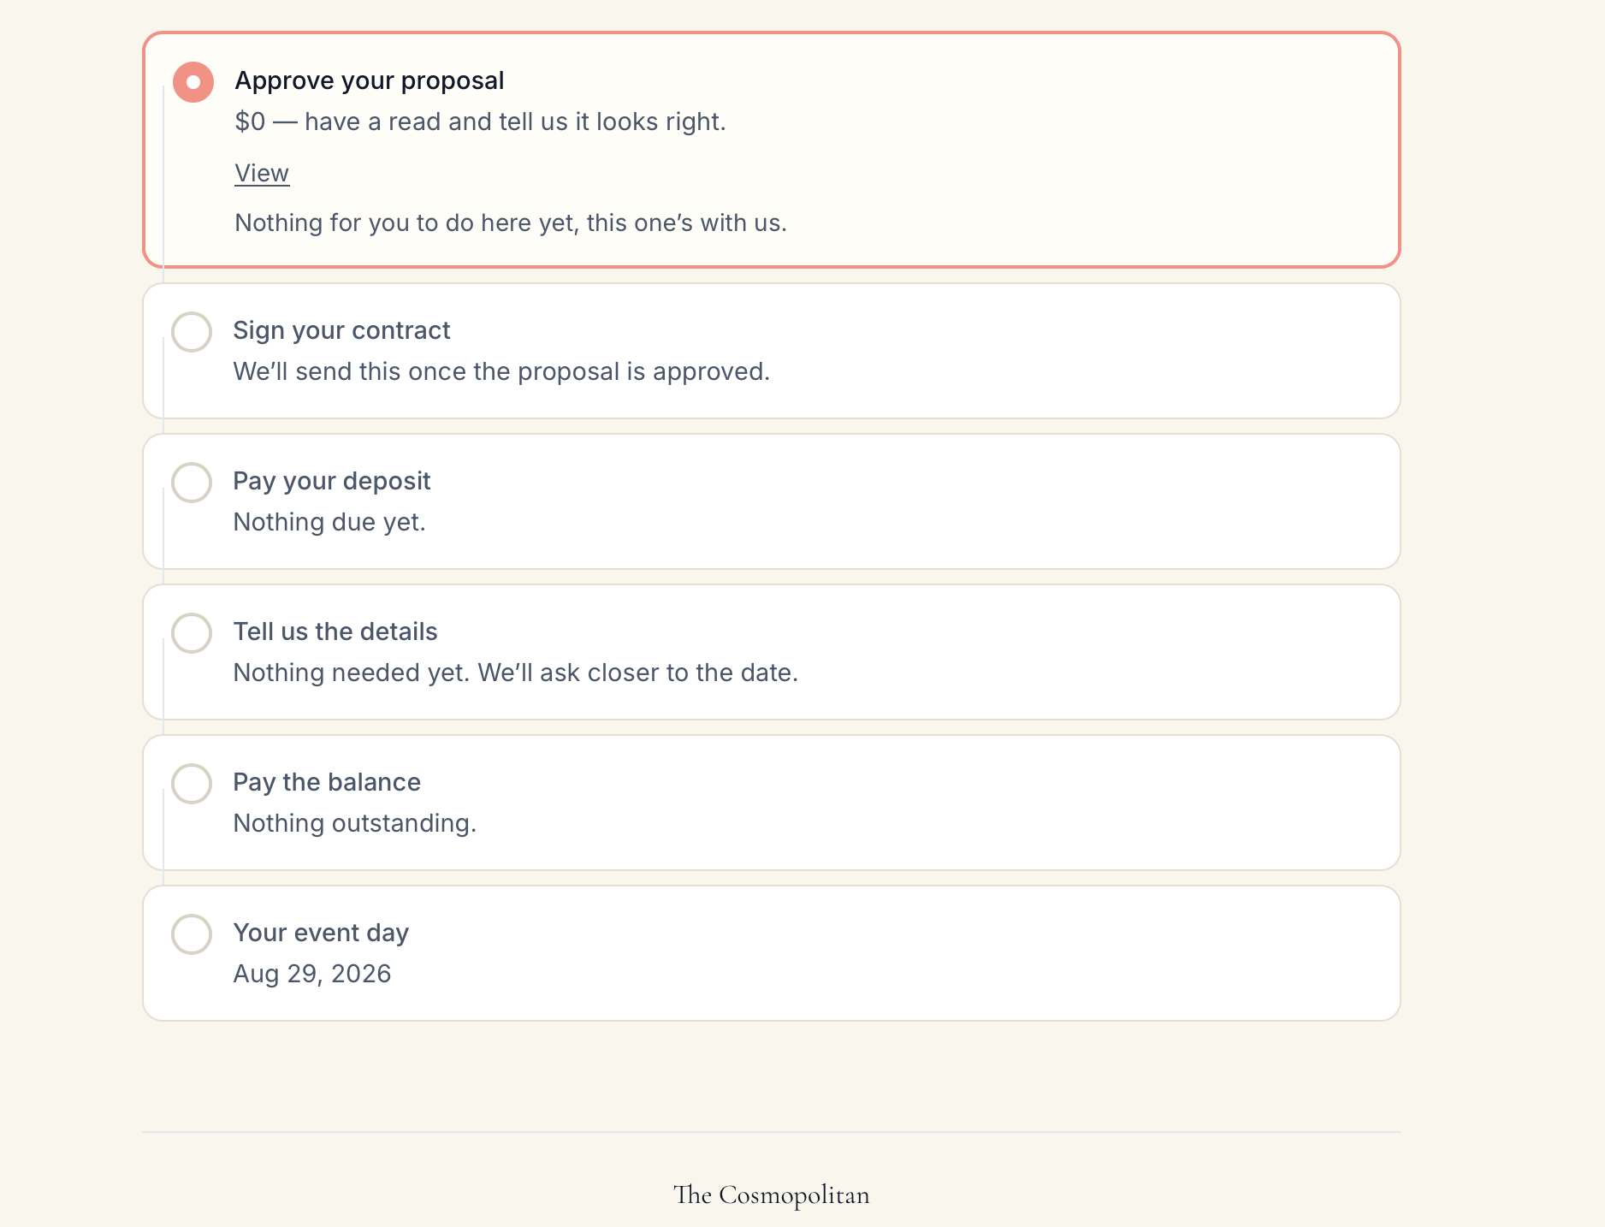This screenshot has height=1227, width=1605.
Task: Click the "$0 — have a read" description
Action: (x=480, y=122)
